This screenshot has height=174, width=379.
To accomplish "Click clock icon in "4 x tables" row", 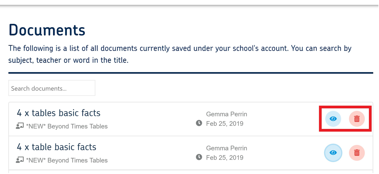I will pos(199,123).
